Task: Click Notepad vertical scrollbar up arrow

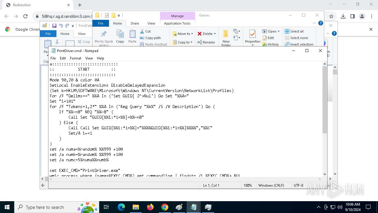Action: click(x=325, y=64)
